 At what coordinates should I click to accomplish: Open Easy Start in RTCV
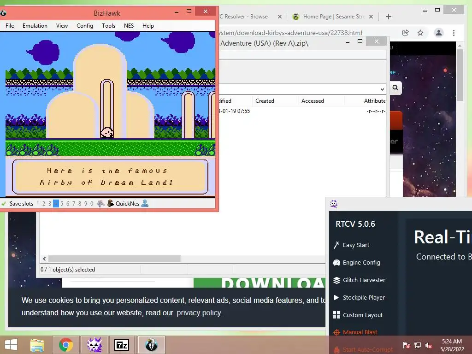tap(351, 245)
